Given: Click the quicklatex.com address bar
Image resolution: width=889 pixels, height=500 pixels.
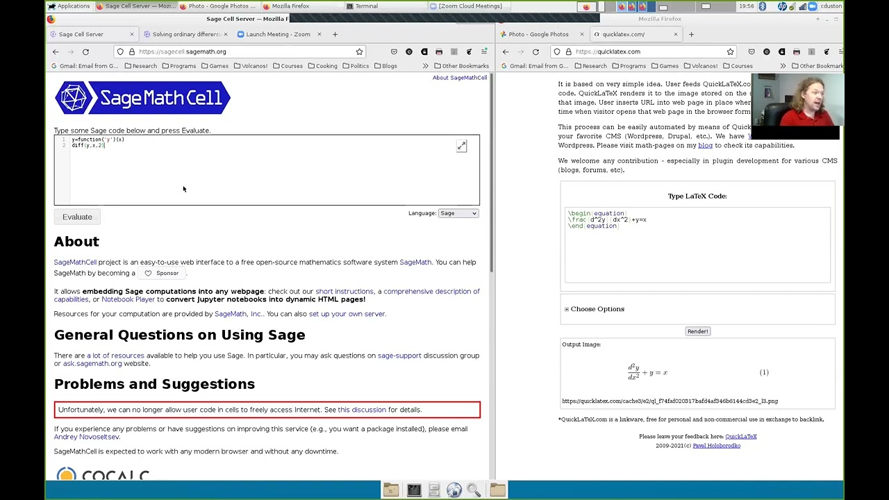Looking at the screenshot, I should point(644,51).
